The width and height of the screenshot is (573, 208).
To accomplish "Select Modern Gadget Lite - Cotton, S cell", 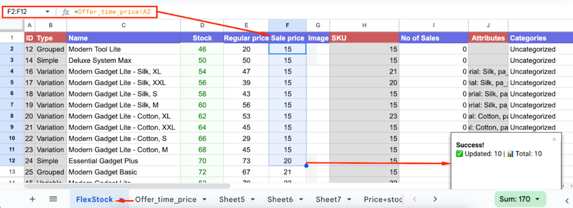I will 124,138.
